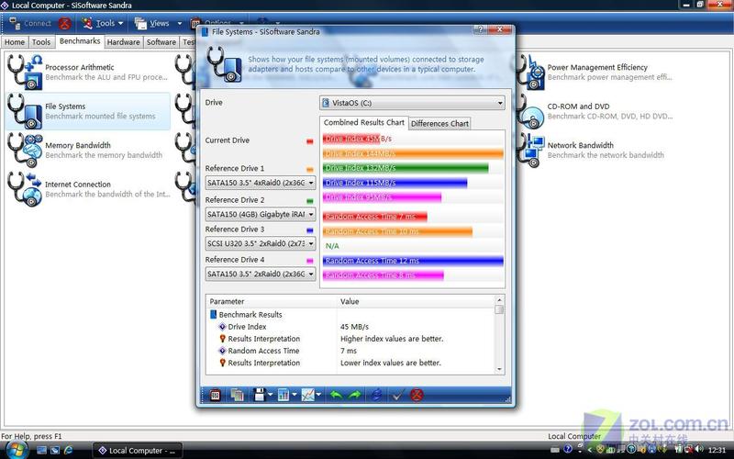Open the Processor Arithmetic benchmark icon

(x=26, y=73)
